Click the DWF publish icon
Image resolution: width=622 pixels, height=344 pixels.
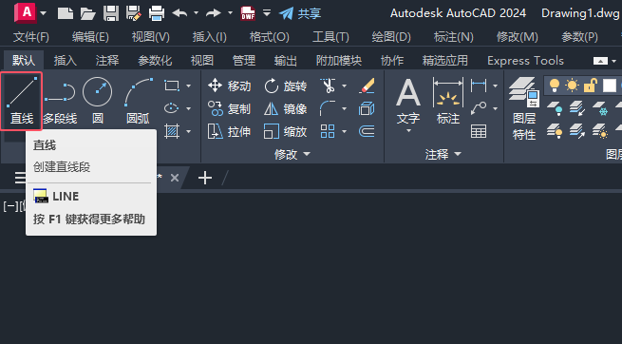[248, 13]
